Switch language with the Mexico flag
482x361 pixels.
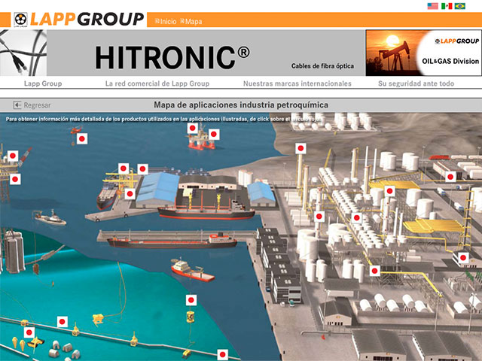(x=447, y=6)
